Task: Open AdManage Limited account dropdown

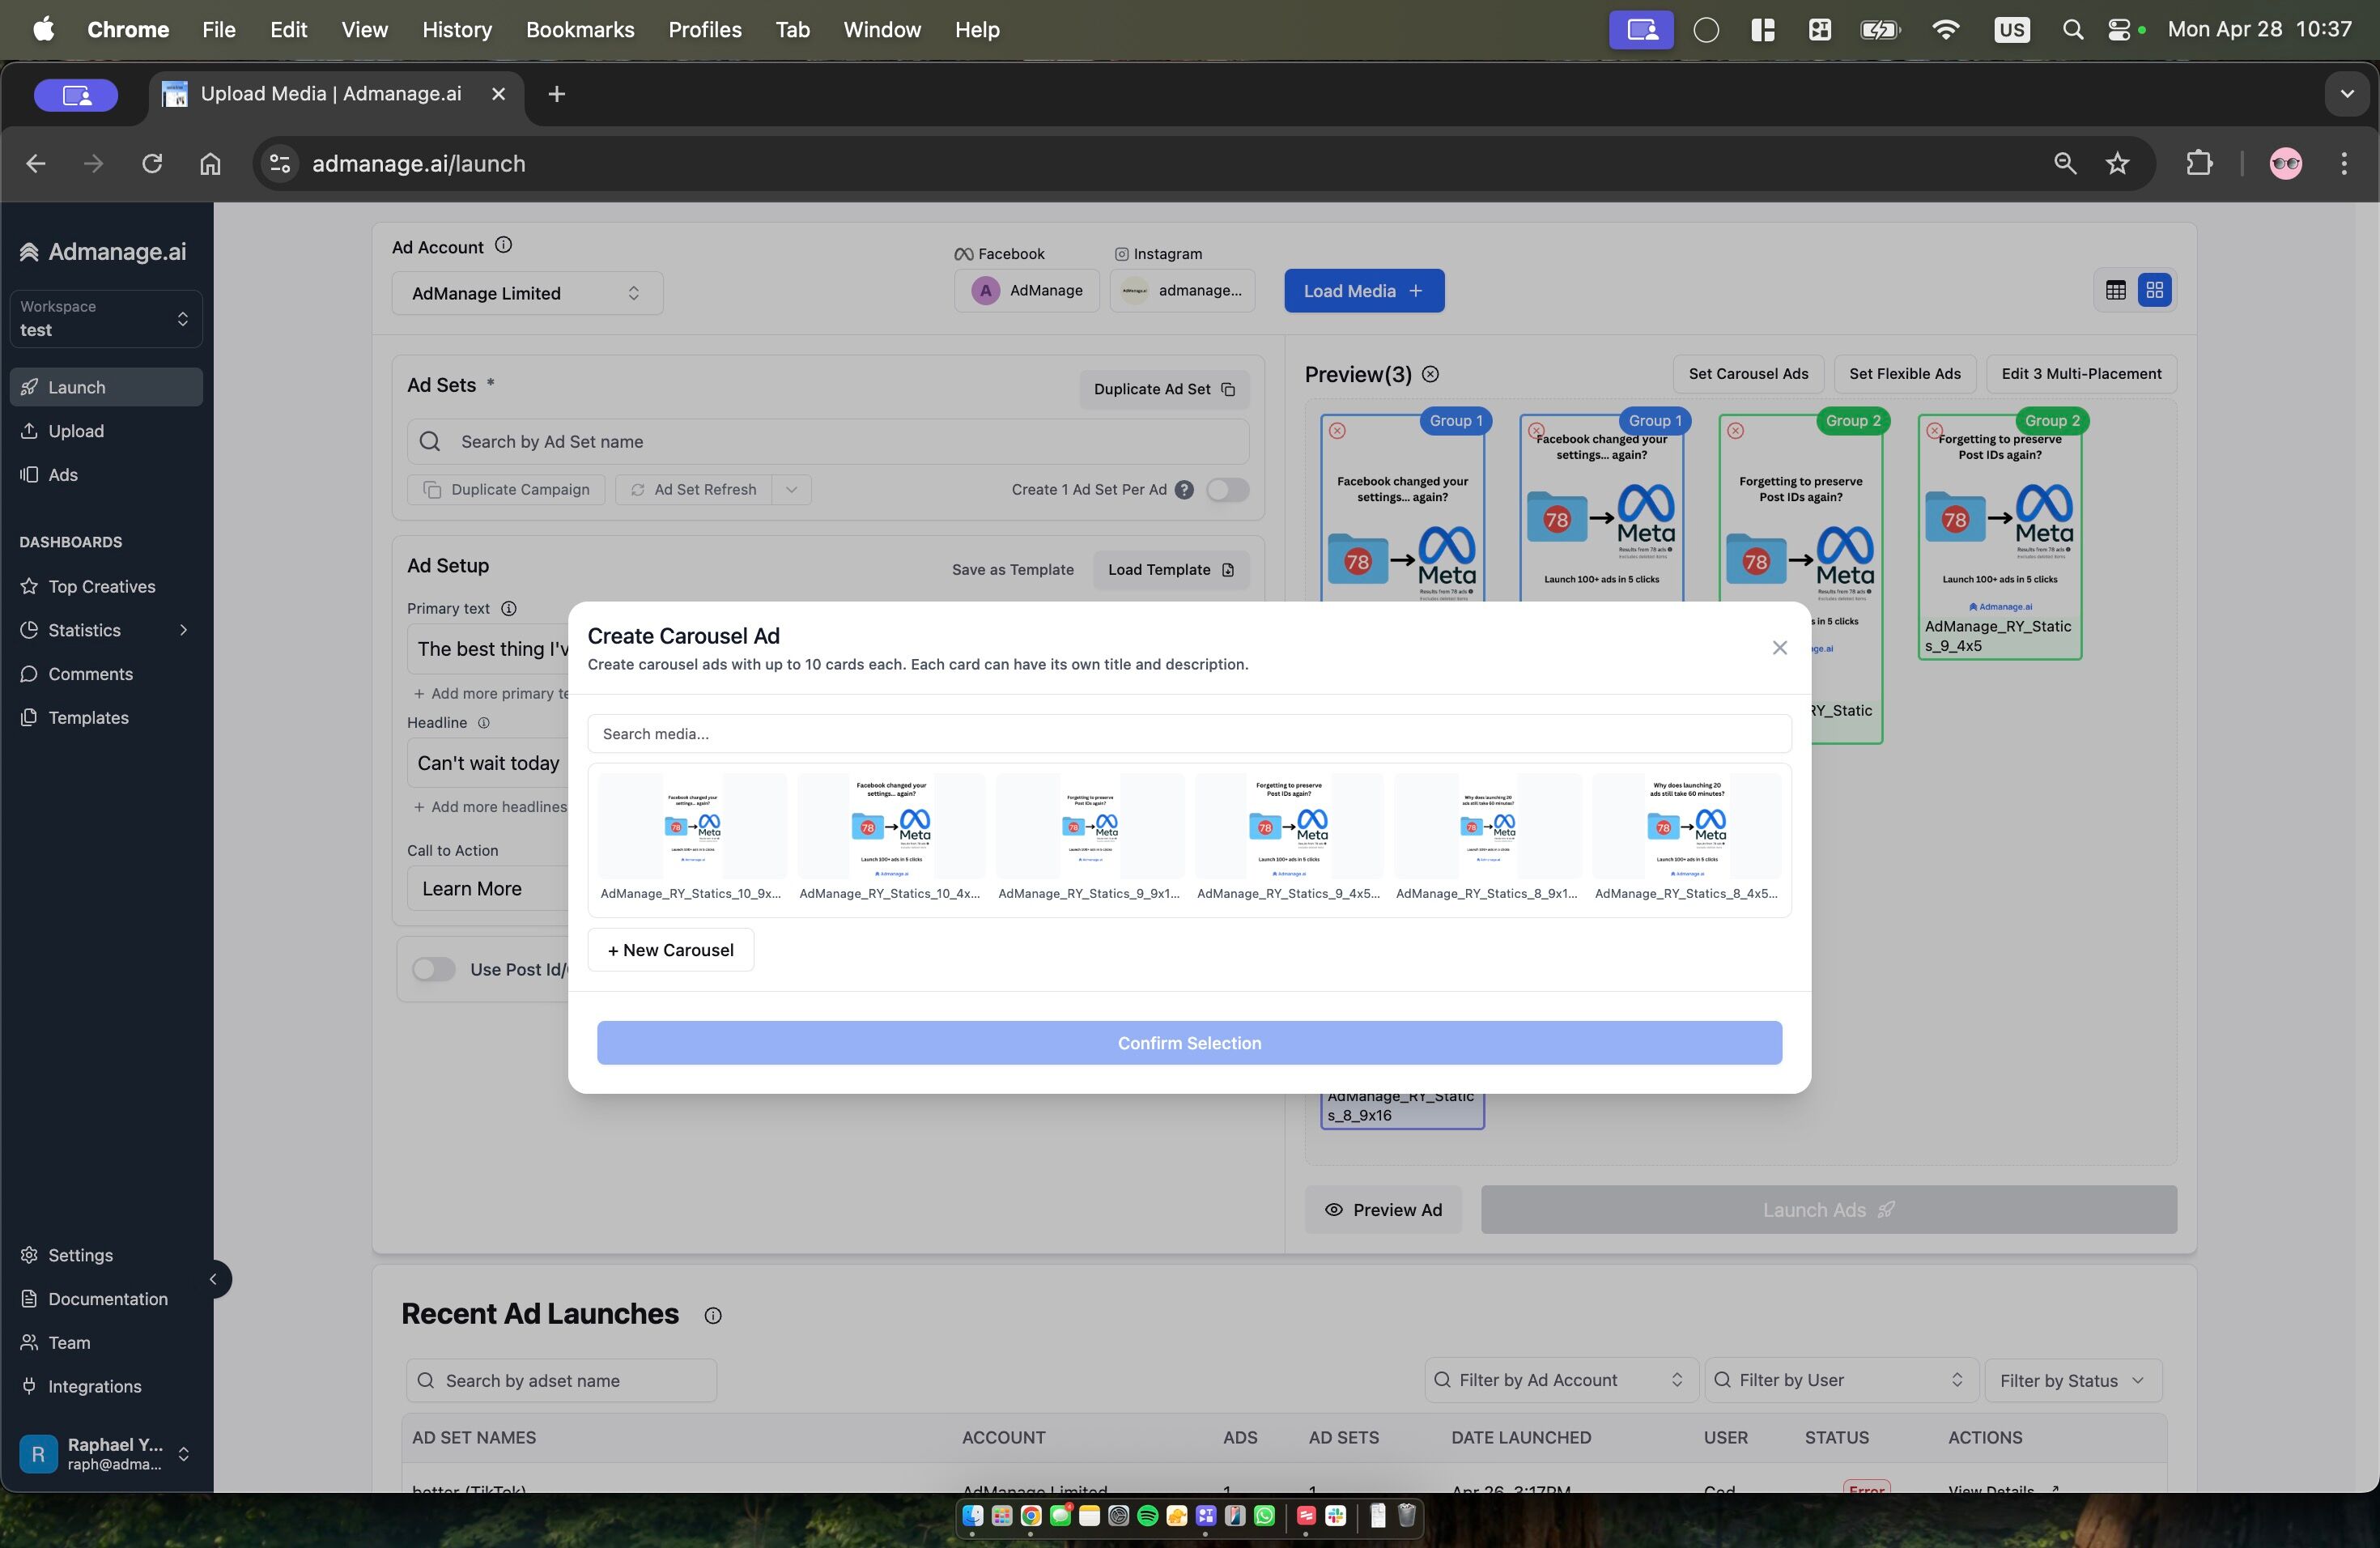Action: tap(526, 293)
